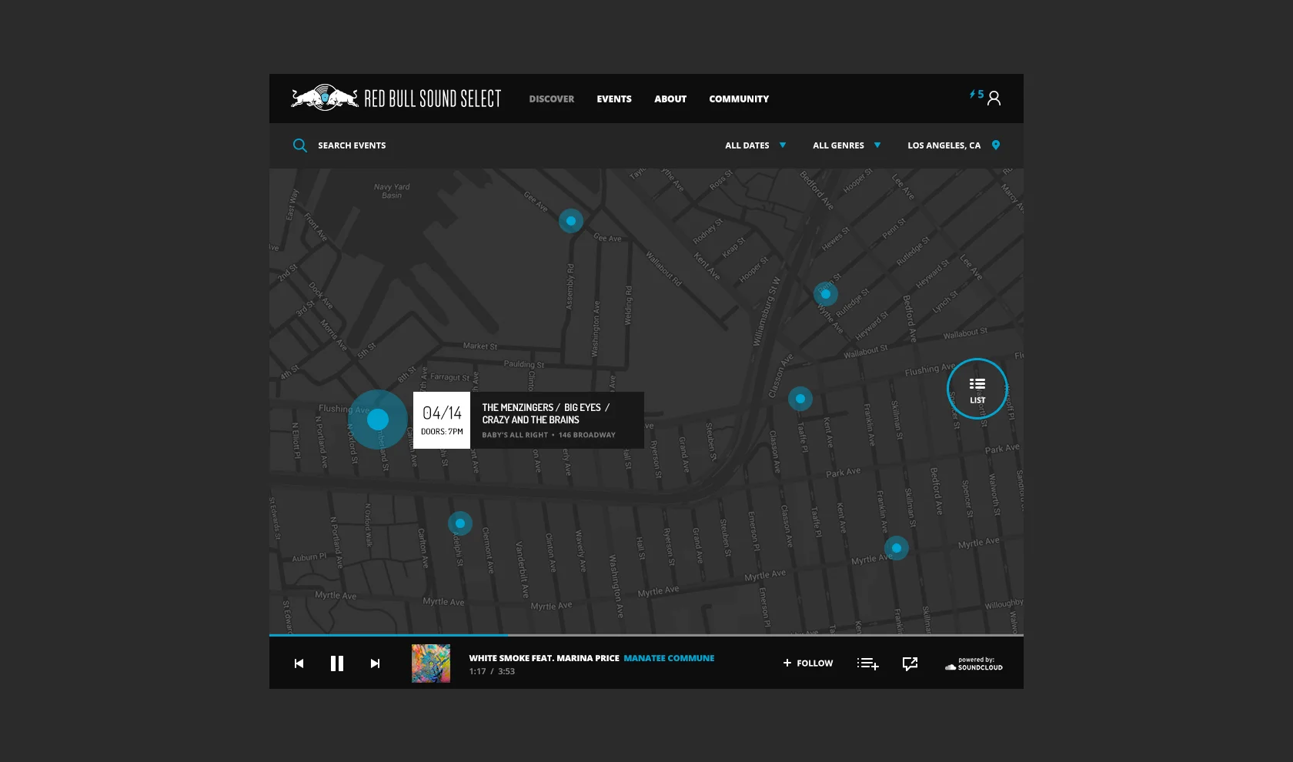Viewport: 1293px width, 762px height.
Task: Share the current track
Action: tap(910, 663)
